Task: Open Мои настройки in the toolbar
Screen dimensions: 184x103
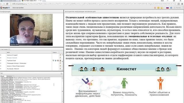Action: (18, 8)
